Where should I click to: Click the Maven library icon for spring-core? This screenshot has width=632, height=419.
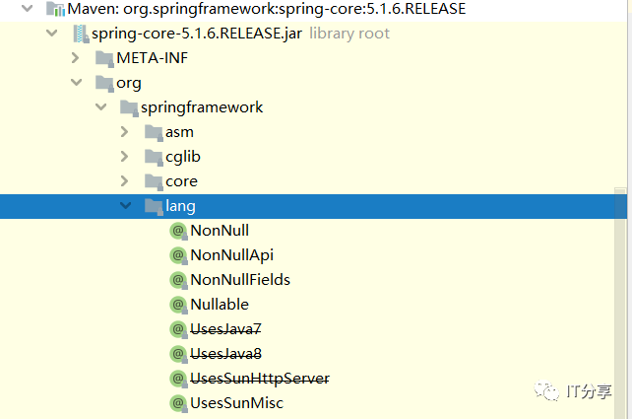coord(55,9)
